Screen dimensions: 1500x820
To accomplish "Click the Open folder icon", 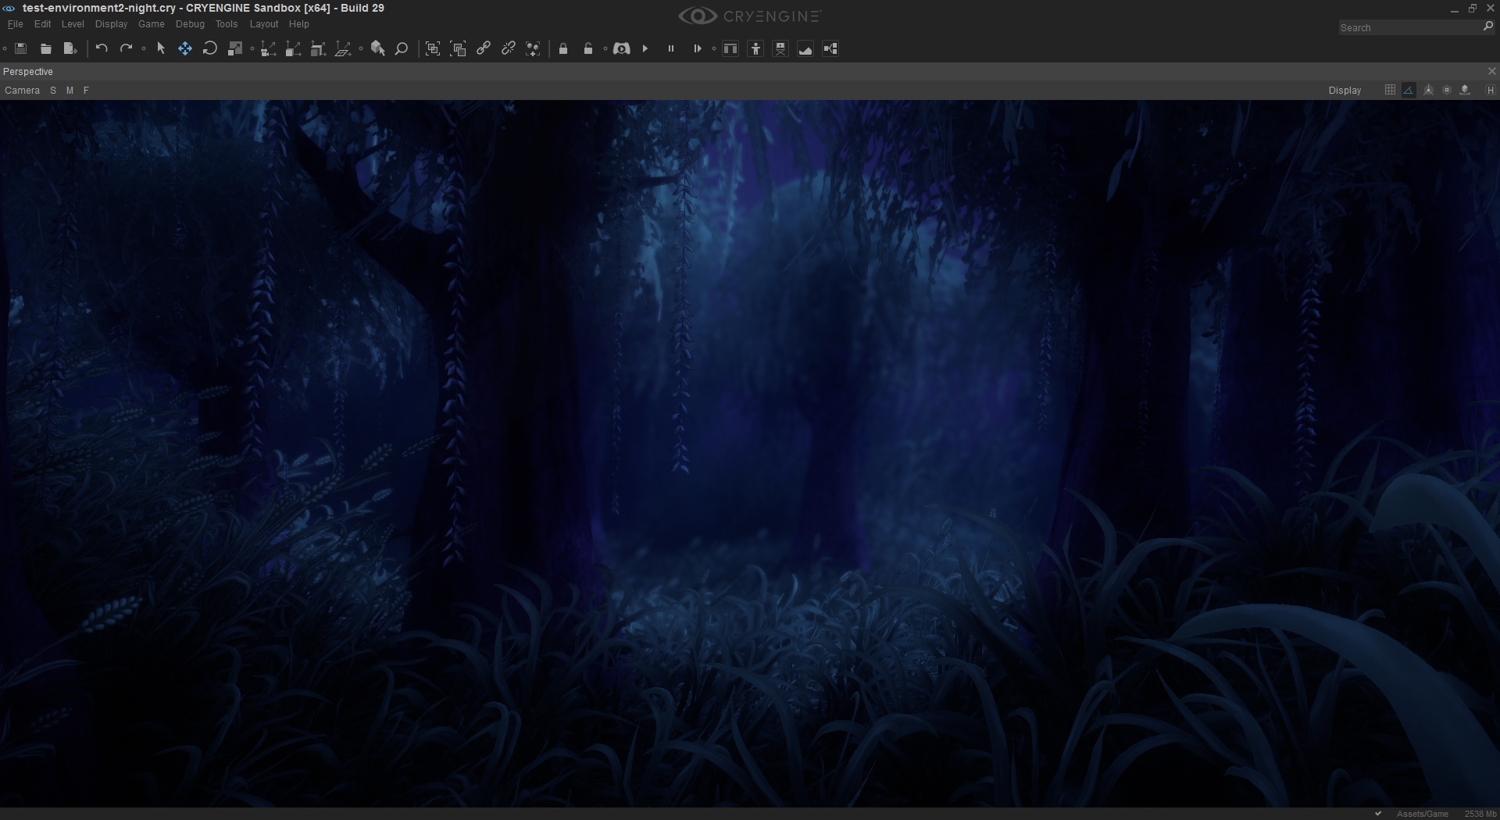I will pos(46,48).
